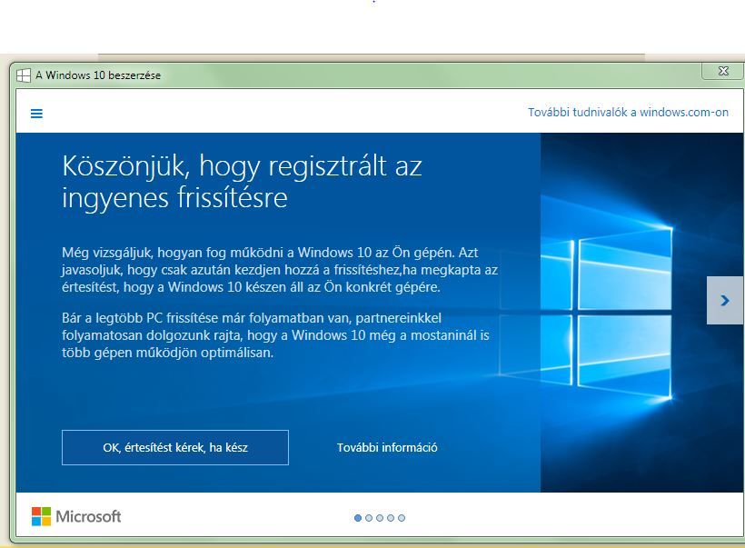745x548 pixels.
Task: Click the heading 'Köszönjük, hogy regisztrált az'
Action: tap(242, 166)
